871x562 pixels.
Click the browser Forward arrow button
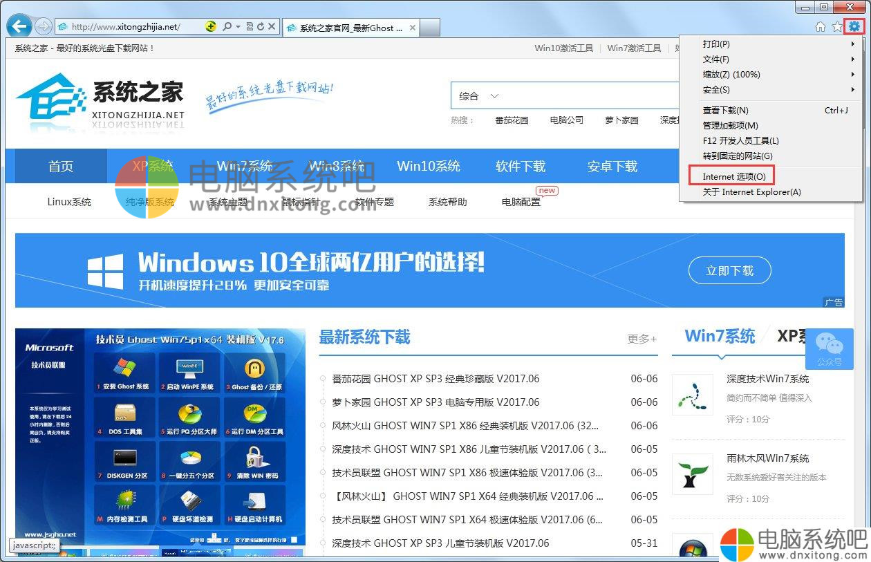(43, 27)
